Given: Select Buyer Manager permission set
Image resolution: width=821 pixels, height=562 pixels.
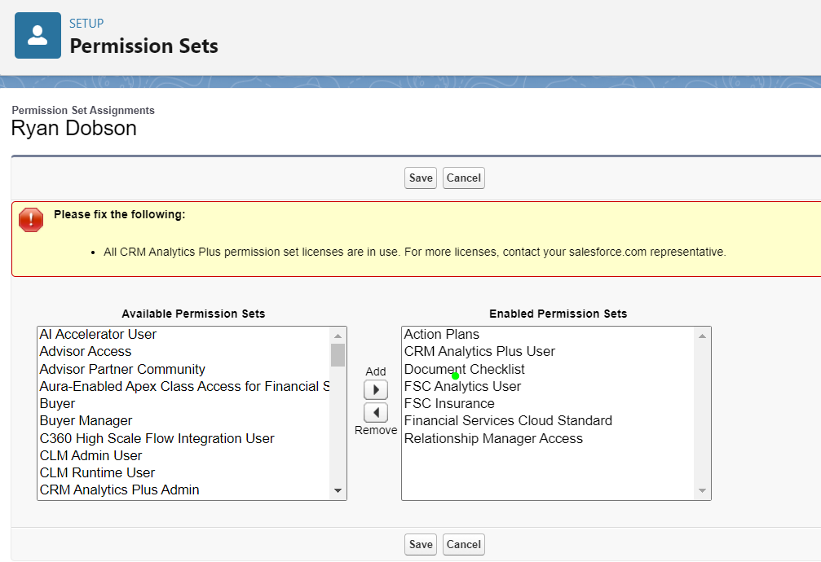Looking at the screenshot, I should tap(86, 421).
